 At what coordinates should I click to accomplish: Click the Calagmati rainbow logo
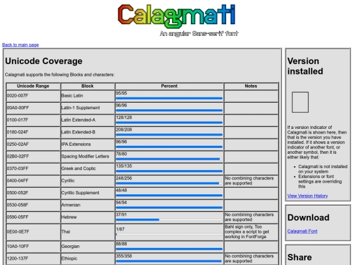click(176, 16)
